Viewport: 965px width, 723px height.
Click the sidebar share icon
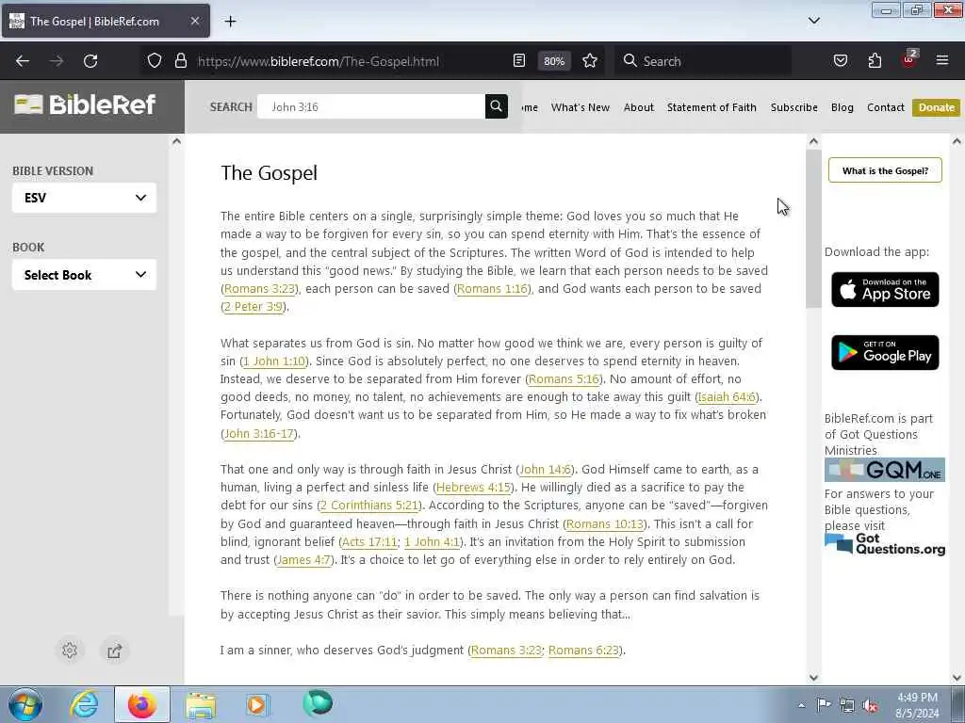114,651
